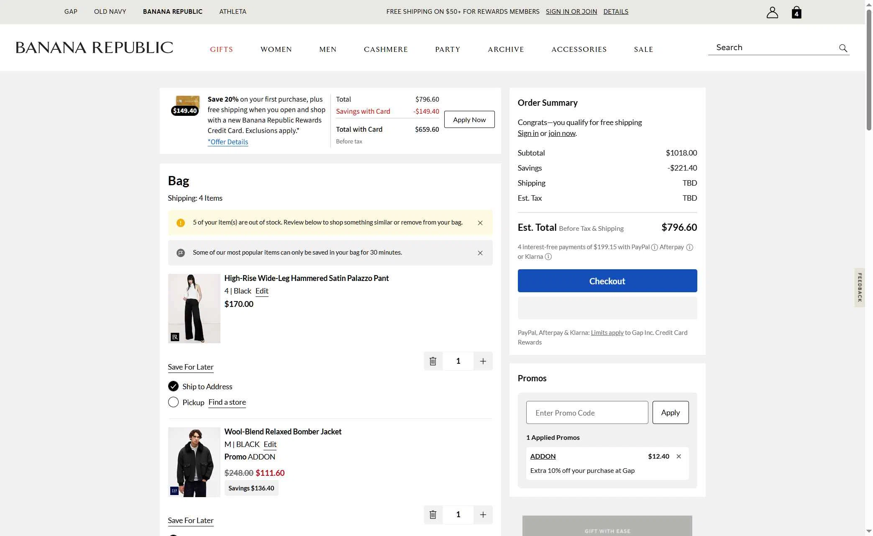The width and height of the screenshot is (873, 536).
Task: Select the Pickup option
Action: pyautogui.click(x=173, y=402)
